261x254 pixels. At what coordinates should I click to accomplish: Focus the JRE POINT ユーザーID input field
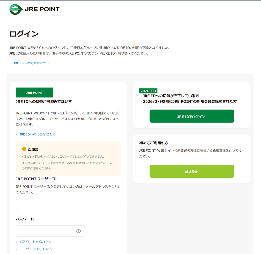pos(68,205)
